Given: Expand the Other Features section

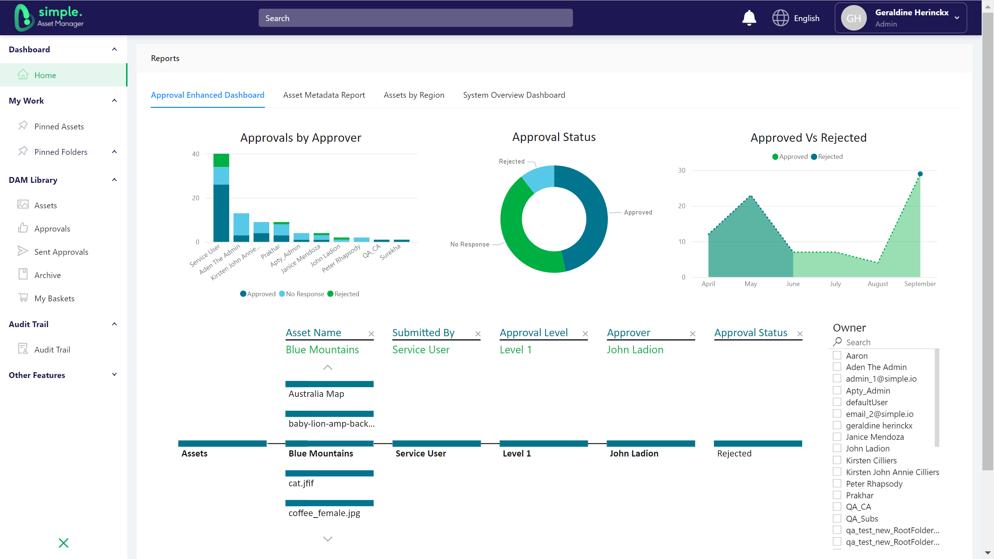Looking at the screenshot, I should (x=114, y=374).
